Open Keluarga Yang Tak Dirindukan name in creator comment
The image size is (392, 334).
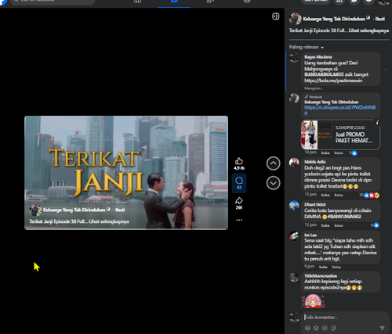tap(331, 102)
